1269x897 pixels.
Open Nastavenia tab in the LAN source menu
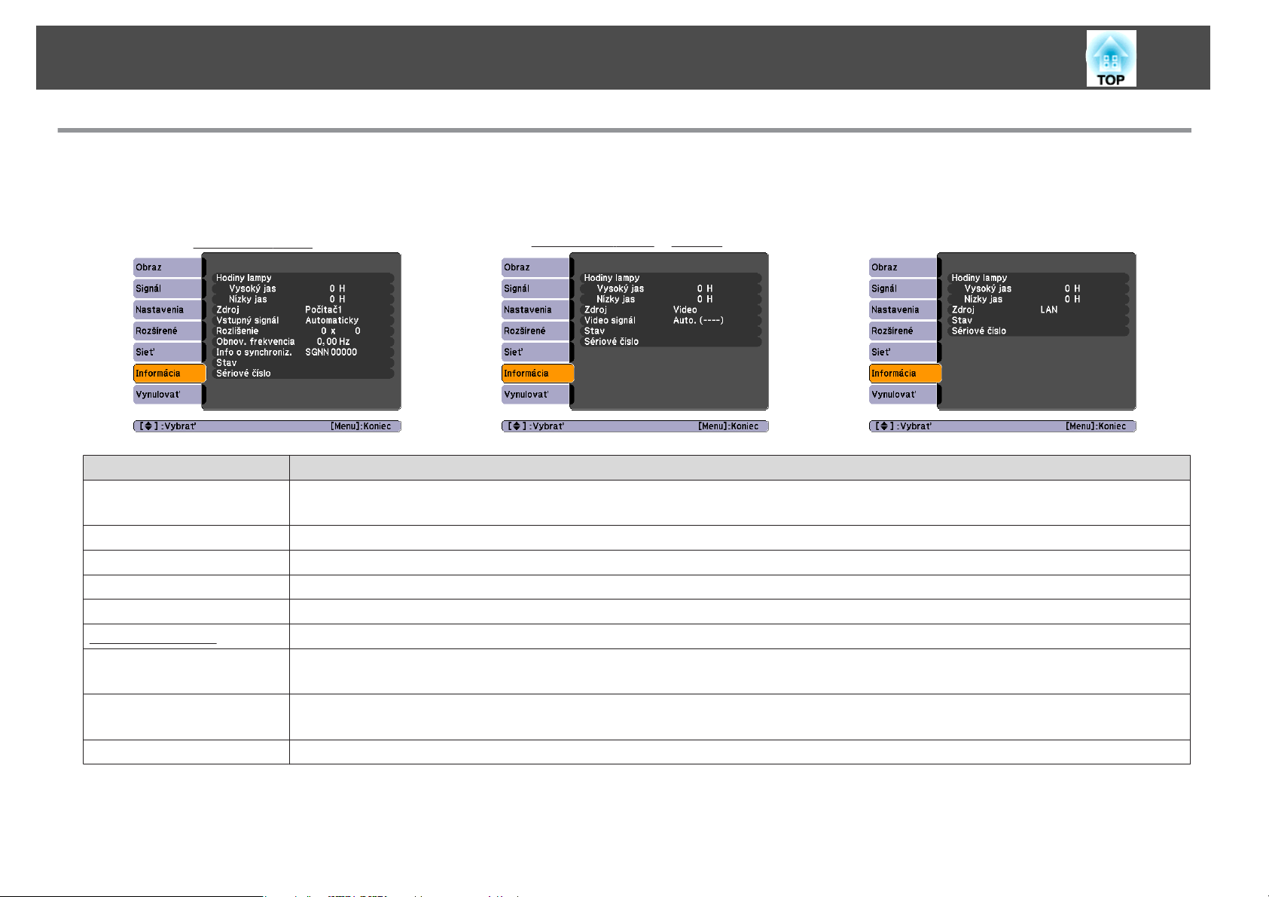(904, 310)
